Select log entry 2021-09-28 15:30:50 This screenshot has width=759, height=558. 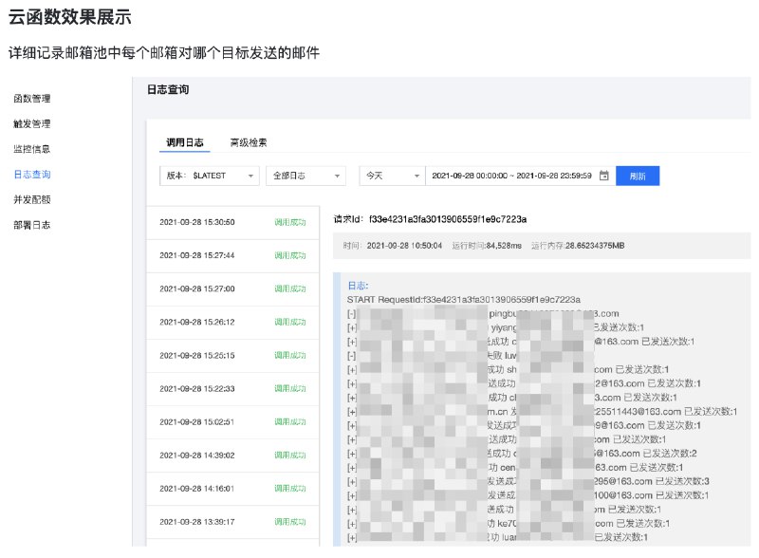232,222
